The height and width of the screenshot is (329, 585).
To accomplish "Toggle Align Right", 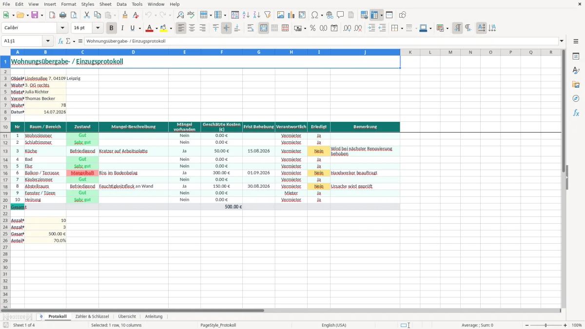I will pos(202,28).
